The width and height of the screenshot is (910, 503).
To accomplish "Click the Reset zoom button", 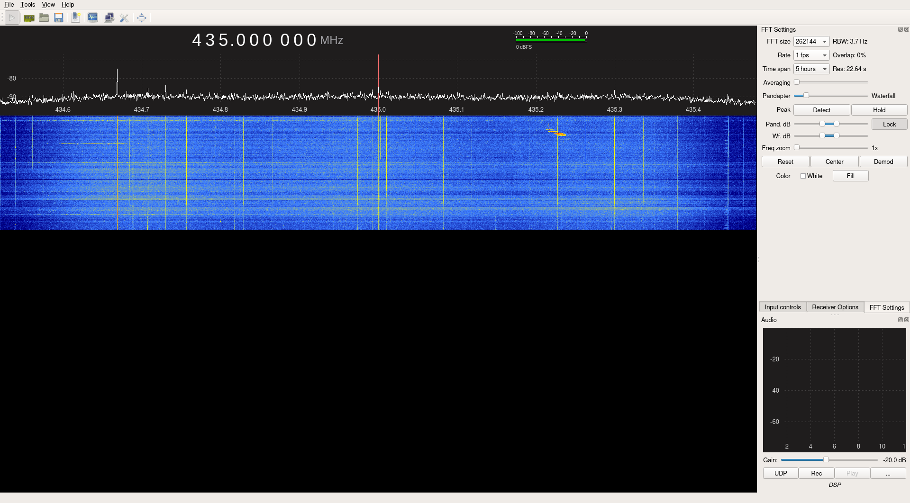I will click(785, 162).
